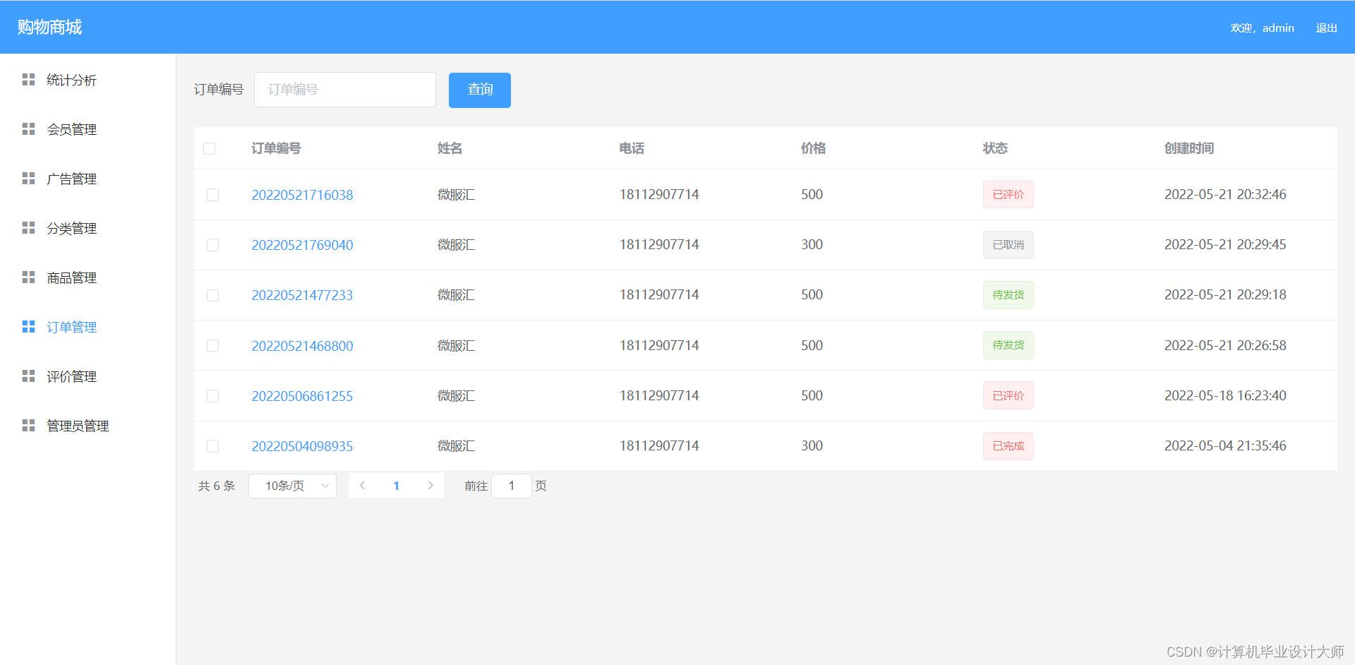Check the row for order 20220506861255

[x=212, y=396]
